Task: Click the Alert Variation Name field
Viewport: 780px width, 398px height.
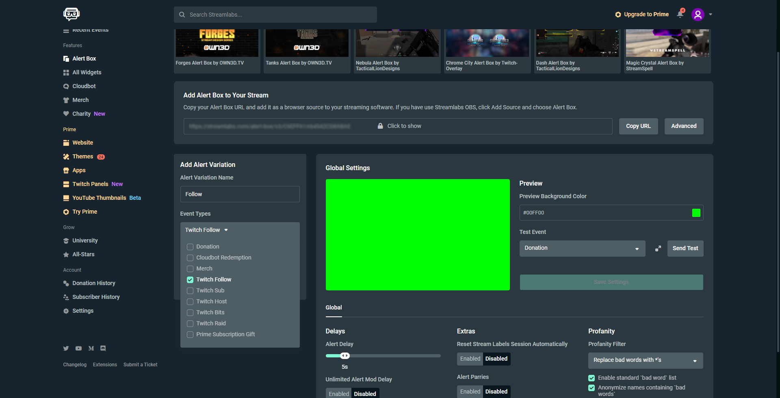Action: 240,194
